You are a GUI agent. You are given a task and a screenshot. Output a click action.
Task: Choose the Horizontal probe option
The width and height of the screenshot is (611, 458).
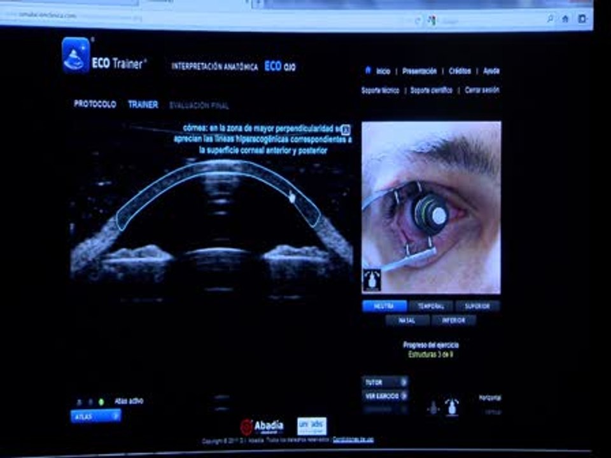coord(490,398)
